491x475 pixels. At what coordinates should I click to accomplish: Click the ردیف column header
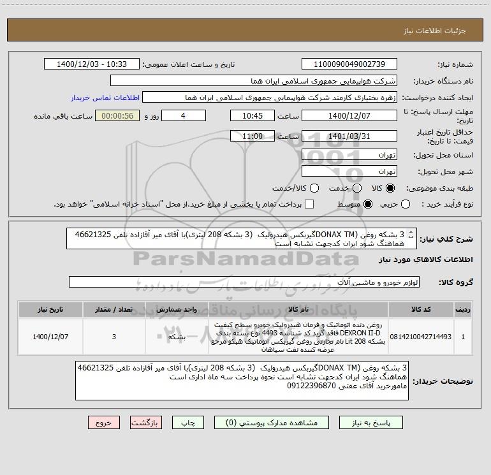pyautogui.click(x=463, y=309)
